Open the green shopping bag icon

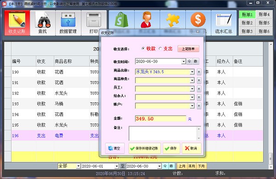point(121,20)
